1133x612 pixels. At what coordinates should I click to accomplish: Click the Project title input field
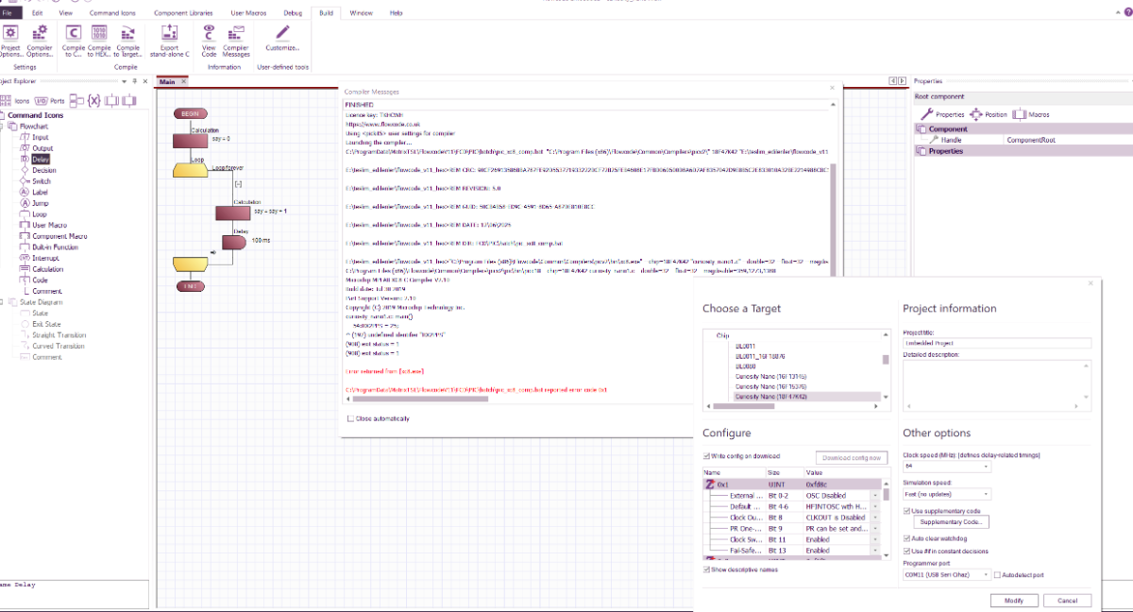tap(996, 344)
